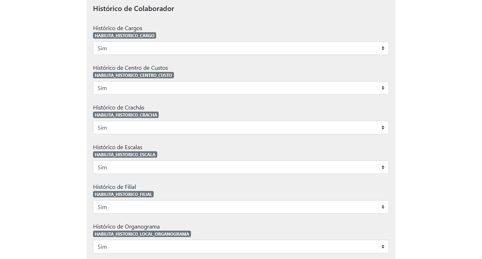Image resolution: width=482 pixels, height=259 pixels.
Task: Click the Histórico de Colaborador heading
Action: click(x=133, y=9)
